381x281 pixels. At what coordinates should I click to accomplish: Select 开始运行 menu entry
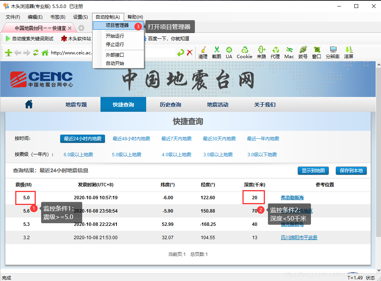pyautogui.click(x=118, y=36)
